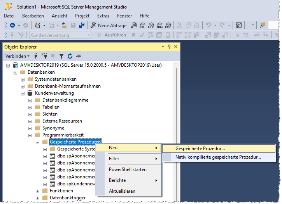Viewport: 282px width, 204px height.
Task: Toggle the pin on Objekt-Explorer panel
Action: click(x=169, y=47)
